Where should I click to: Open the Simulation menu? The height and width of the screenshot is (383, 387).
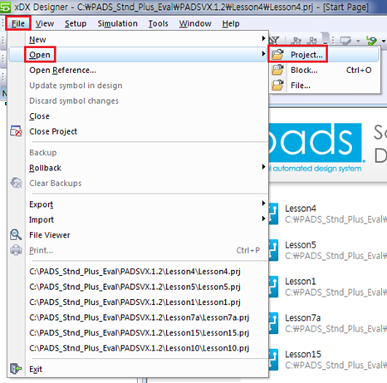(x=117, y=24)
